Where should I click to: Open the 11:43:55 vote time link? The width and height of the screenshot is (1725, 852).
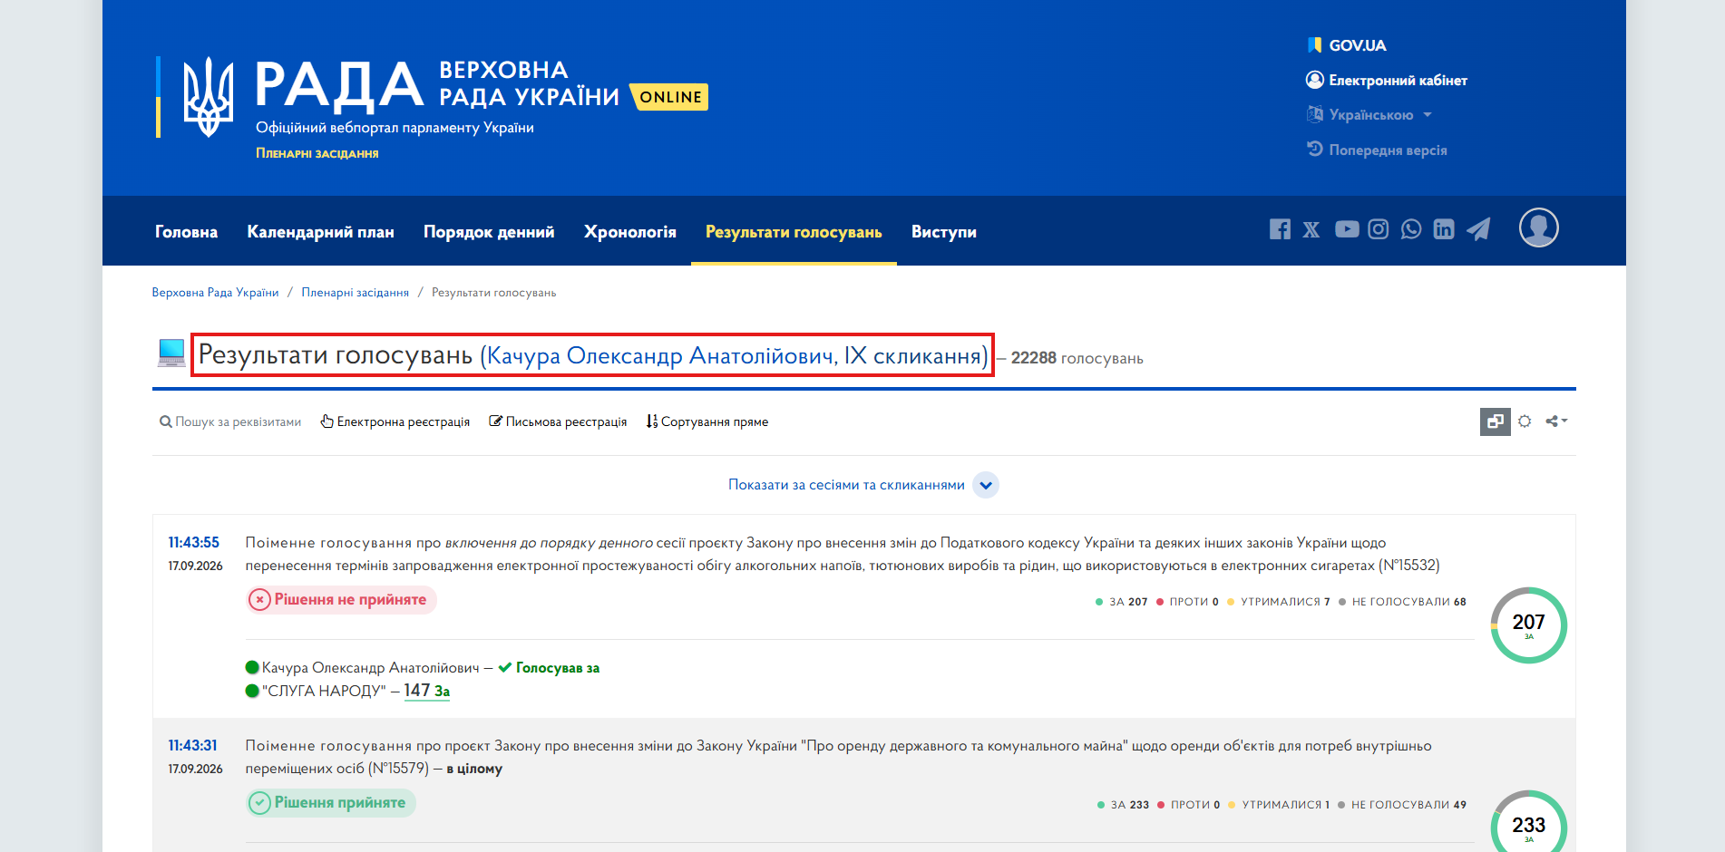pos(193,542)
